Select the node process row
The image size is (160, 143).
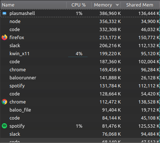(x=80, y=21)
